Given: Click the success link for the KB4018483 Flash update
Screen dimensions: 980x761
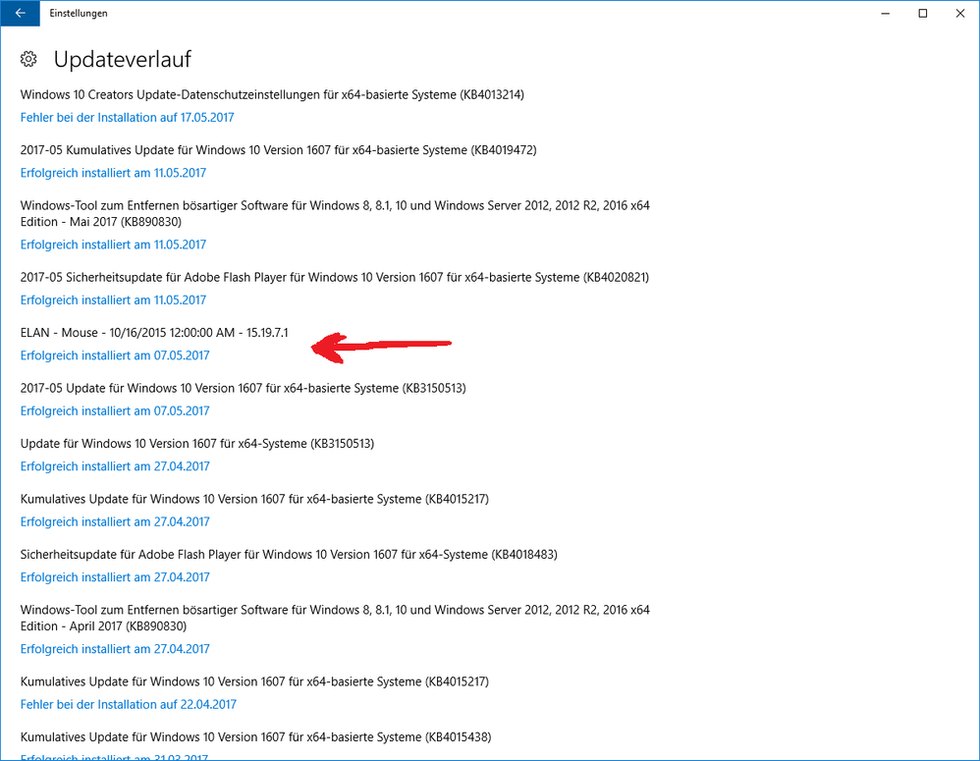Looking at the screenshot, I should pos(113,576).
